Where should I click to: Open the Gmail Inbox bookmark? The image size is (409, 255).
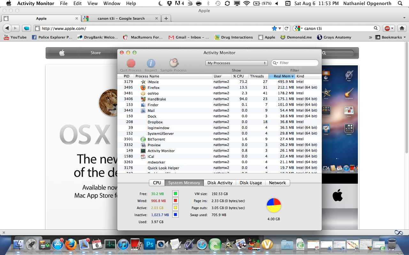189,37
